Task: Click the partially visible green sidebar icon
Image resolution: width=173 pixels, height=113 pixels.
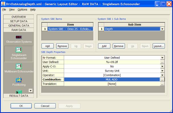Action: point(19,92)
